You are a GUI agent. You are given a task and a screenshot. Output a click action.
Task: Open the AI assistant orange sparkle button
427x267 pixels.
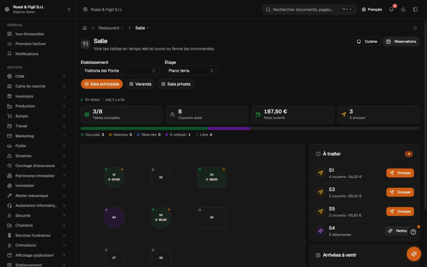point(414,254)
